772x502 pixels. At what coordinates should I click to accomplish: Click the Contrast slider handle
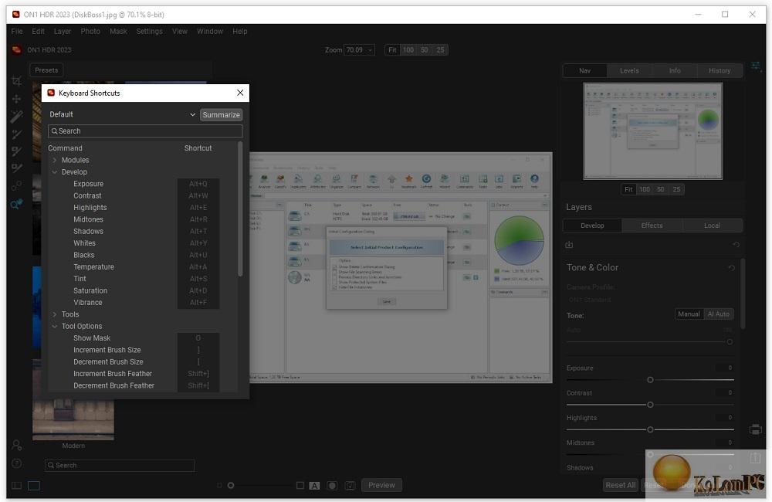[x=650, y=405]
